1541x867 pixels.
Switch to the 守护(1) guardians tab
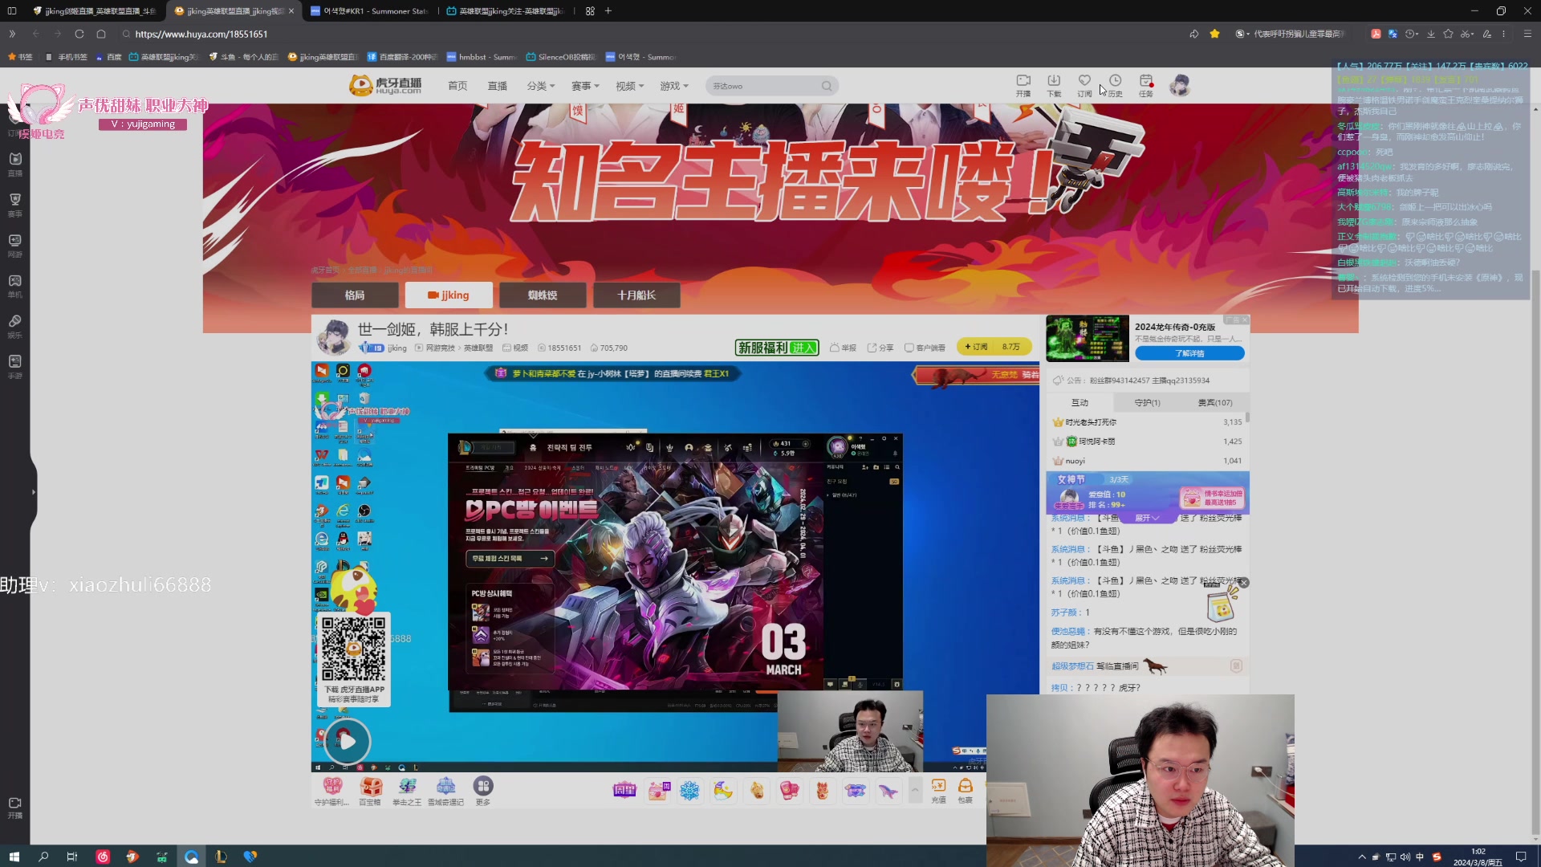[1147, 402]
